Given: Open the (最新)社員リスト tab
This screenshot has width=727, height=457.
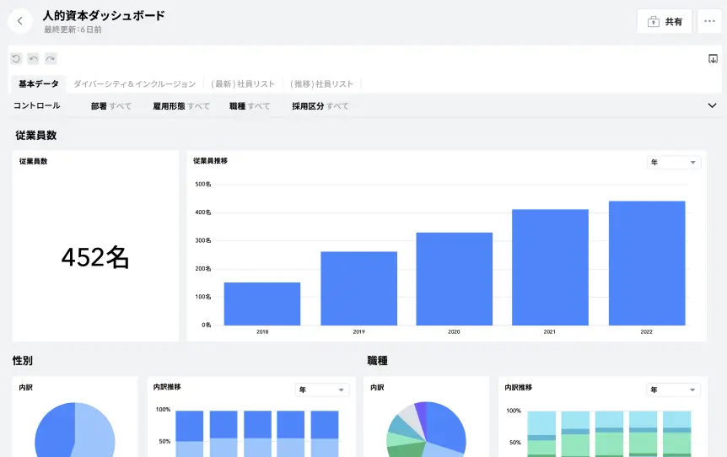Looking at the screenshot, I should [243, 83].
